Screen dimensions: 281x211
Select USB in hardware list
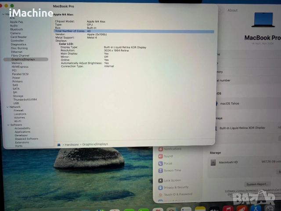16,103
